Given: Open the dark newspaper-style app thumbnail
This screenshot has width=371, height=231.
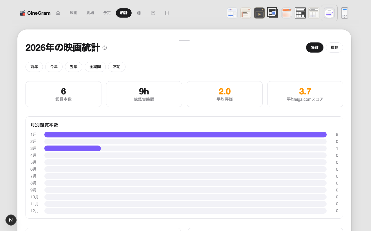Looking at the screenshot, I should click(272, 13).
